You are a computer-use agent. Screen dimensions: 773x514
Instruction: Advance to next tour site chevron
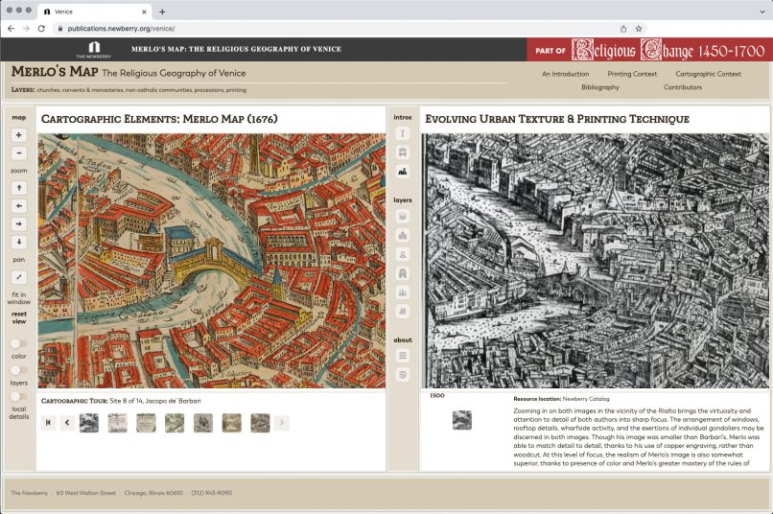pos(281,423)
